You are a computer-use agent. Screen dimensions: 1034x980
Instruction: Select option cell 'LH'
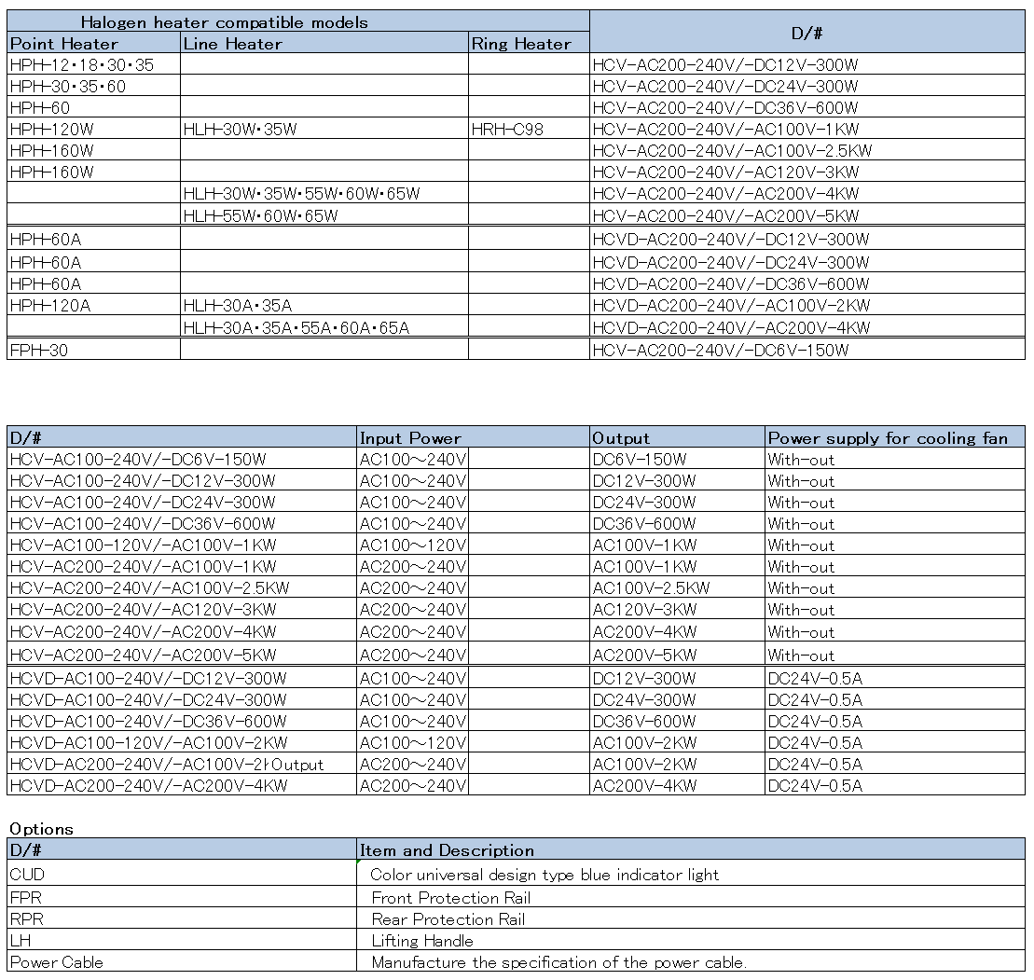tap(181, 940)
